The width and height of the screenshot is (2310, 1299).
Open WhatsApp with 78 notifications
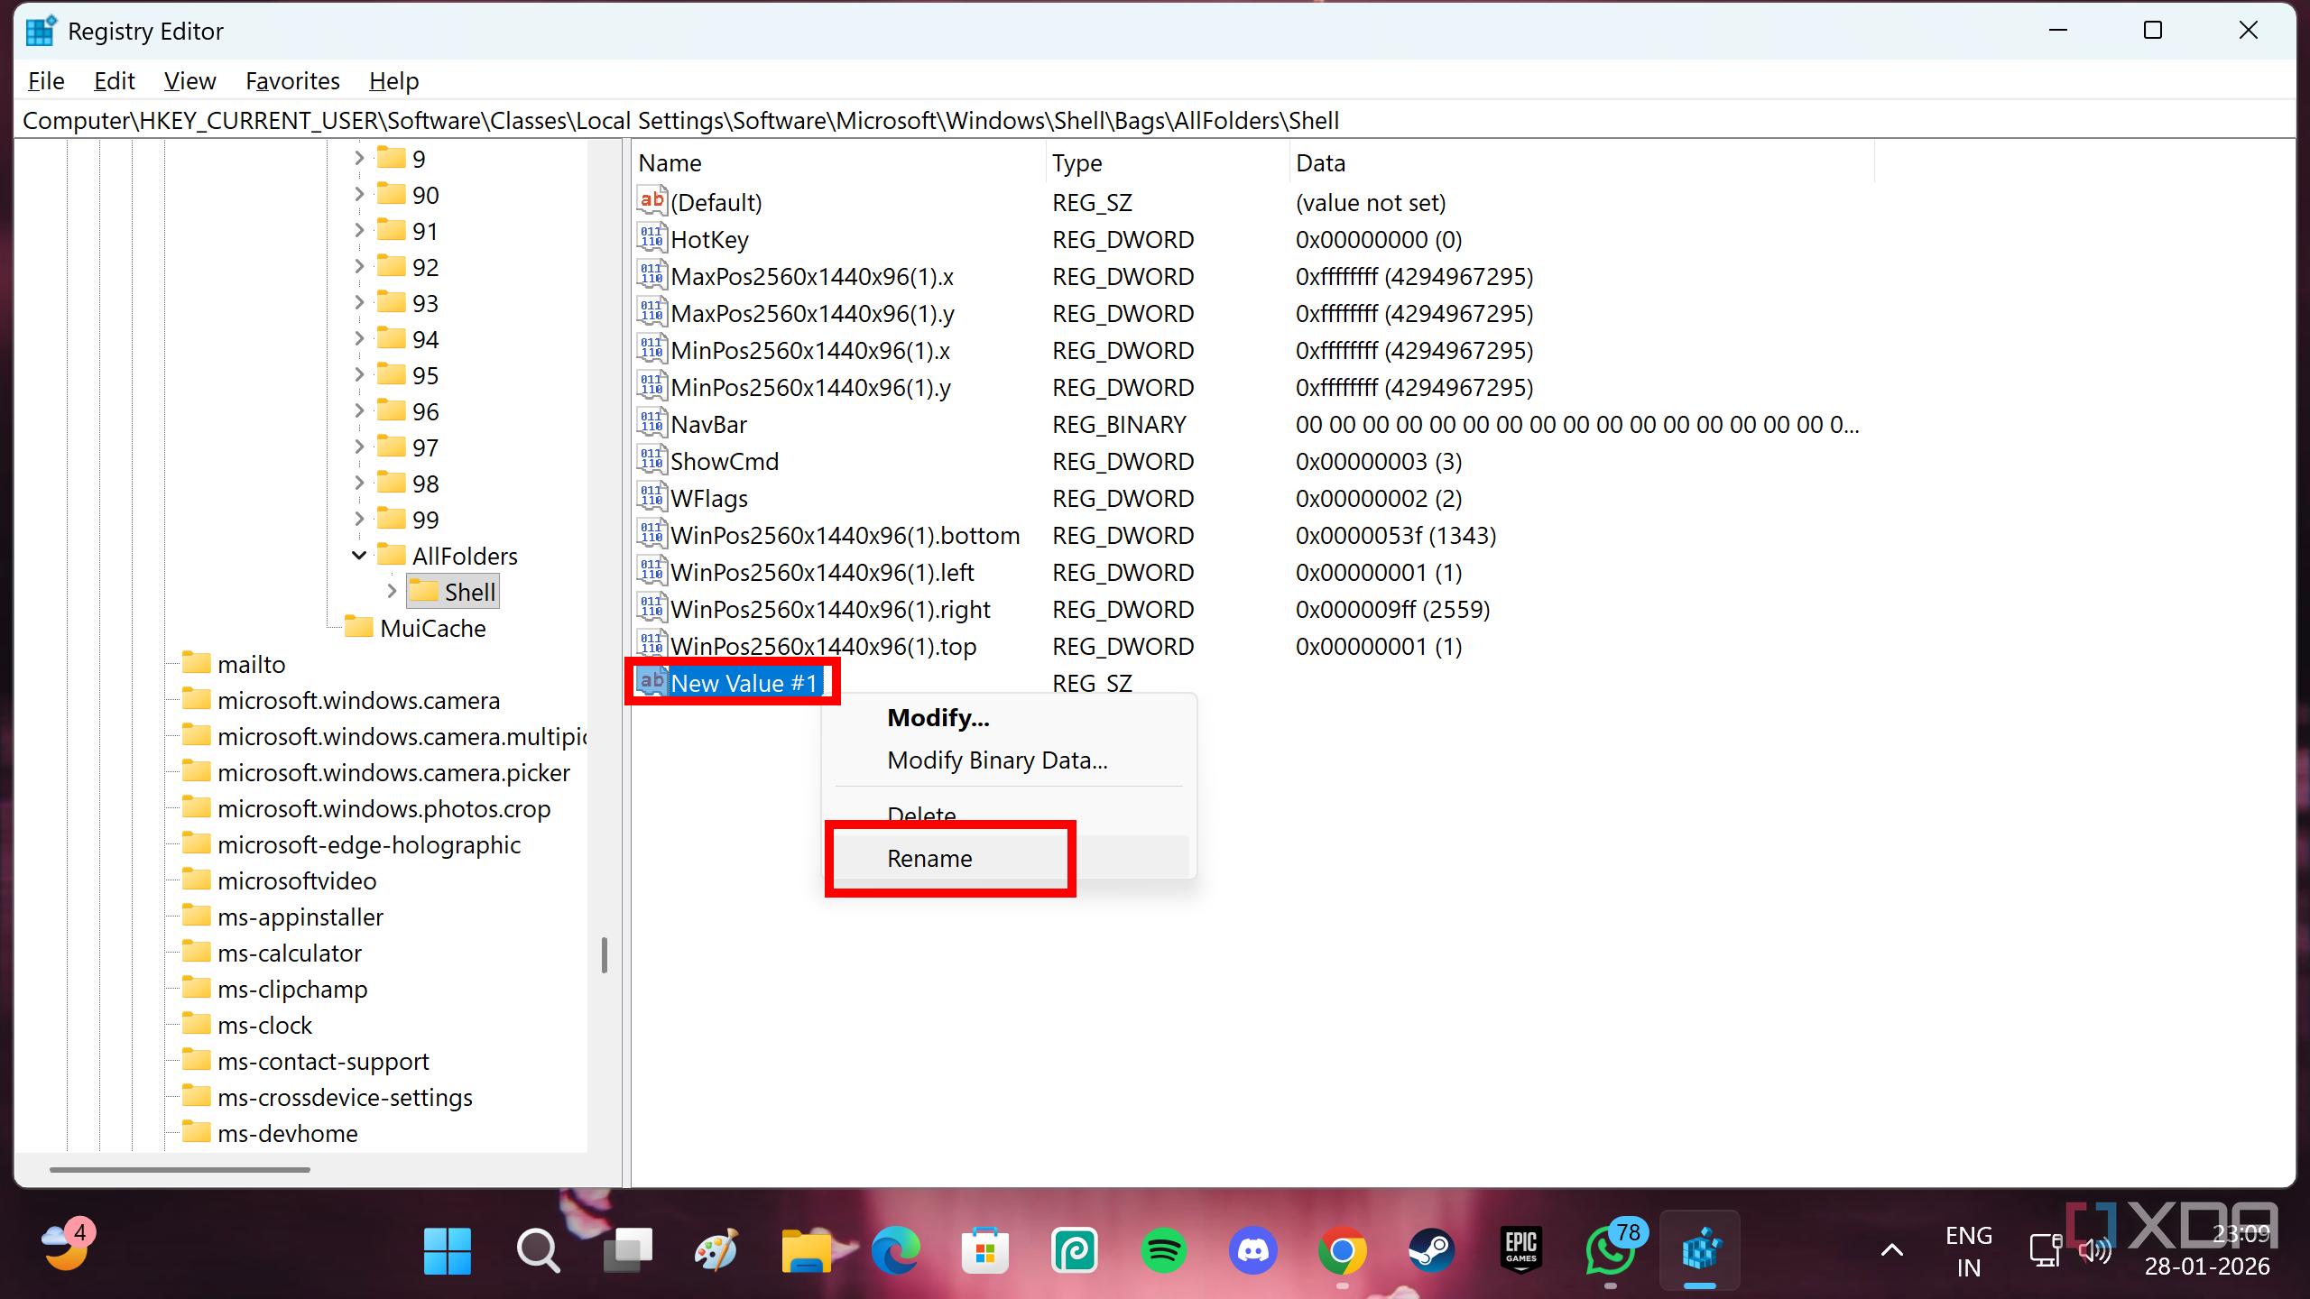(1612, 1250)
